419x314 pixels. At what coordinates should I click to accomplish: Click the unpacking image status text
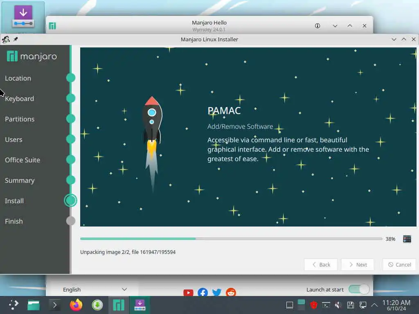[128, 252]
